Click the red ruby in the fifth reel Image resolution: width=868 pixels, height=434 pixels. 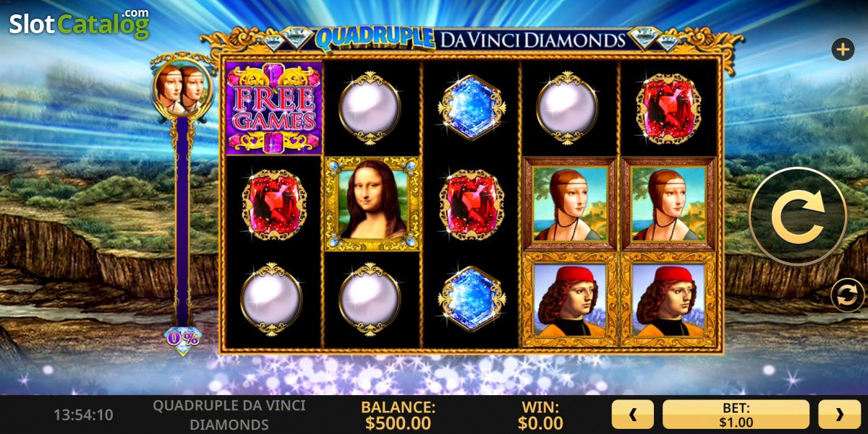pyautogui.click(x=668, y=108)
